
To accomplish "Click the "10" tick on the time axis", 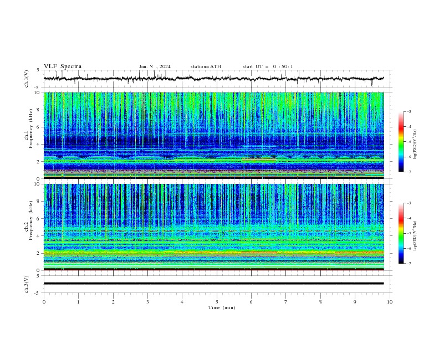I will point(390,302).
